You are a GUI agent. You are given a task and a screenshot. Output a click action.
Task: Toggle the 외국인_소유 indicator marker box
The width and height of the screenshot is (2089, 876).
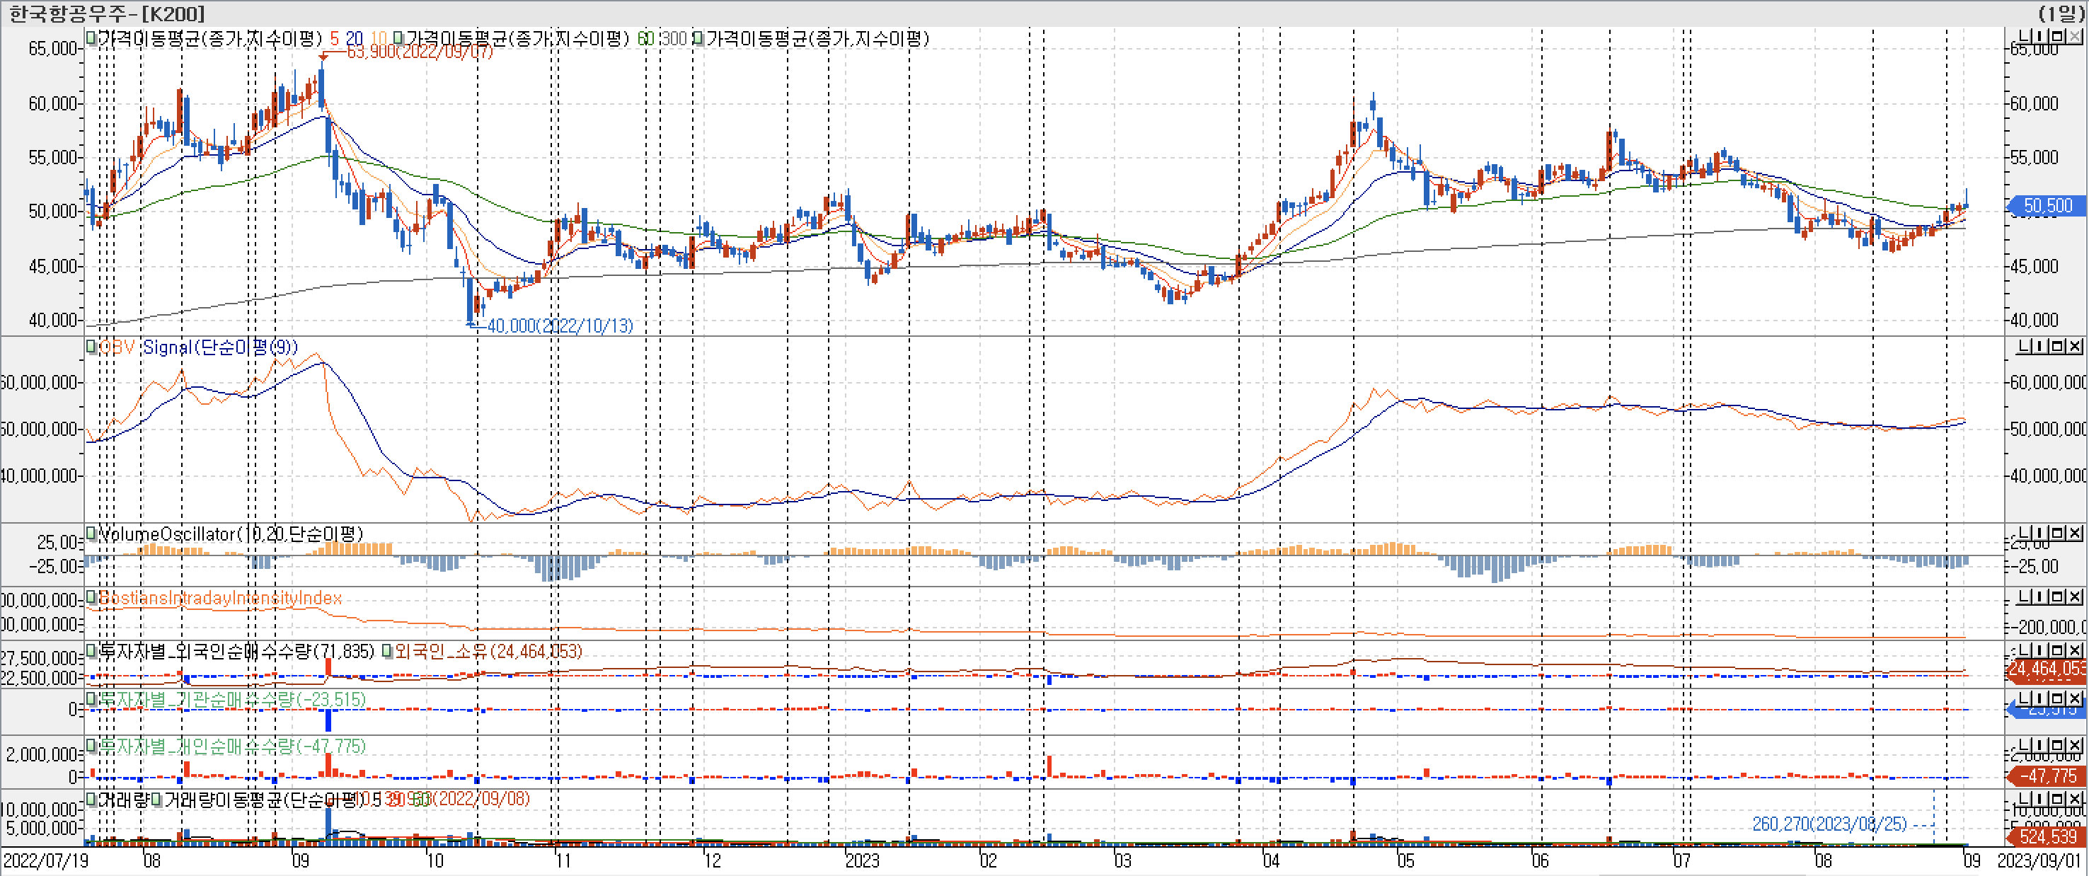388,650
